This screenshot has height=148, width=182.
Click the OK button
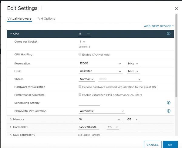coord(170,145)
